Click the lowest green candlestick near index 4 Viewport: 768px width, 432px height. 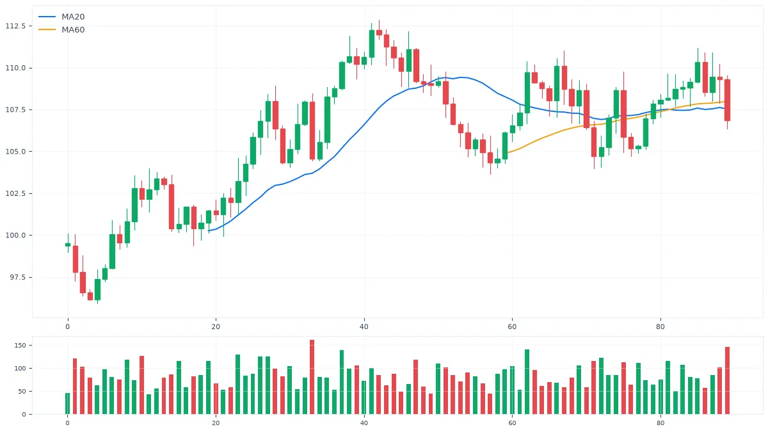pyautogui.click(x=97, y=289)
